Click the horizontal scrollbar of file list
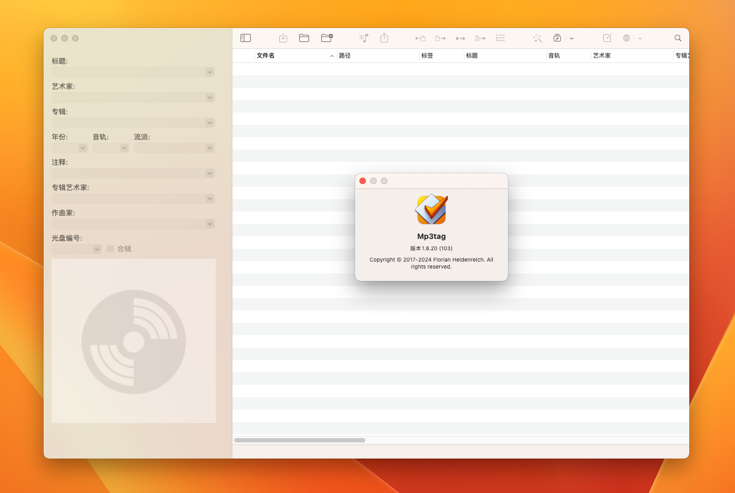This screenshot has height=493, width=735. [x=300, y=440]
